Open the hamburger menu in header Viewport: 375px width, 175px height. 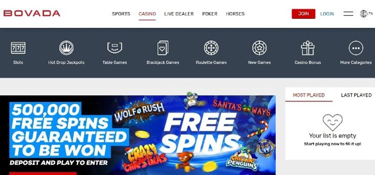tap(348, 14)
